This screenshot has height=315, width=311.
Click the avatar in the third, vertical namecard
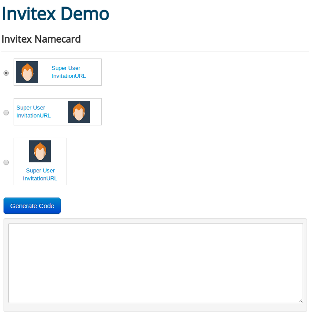click(x=40, y=151)
